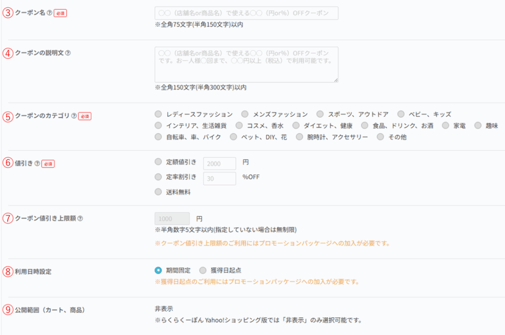The height and width of the screenshot is (335, 505).
Task: Select 送料無料 discount option
Action: click(x=158, y=192)
